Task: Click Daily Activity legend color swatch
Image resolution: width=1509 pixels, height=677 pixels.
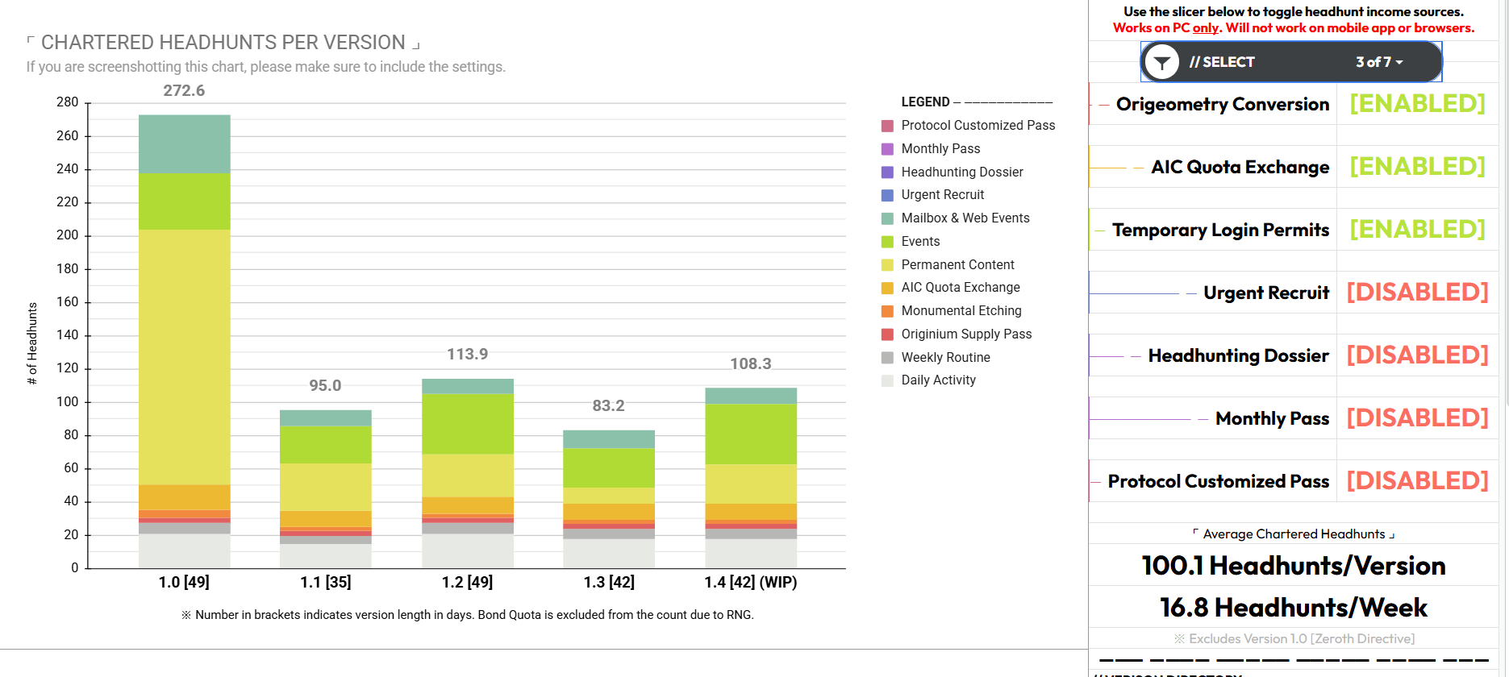Action: pos(887,380)
